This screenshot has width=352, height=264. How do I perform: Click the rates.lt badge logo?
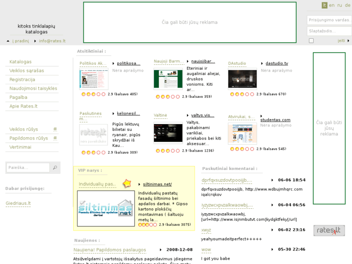329,230
